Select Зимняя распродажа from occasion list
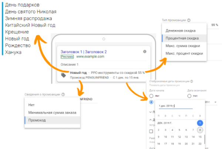Image resolution: width=222 pixels, height=149 pixels. 28,19
